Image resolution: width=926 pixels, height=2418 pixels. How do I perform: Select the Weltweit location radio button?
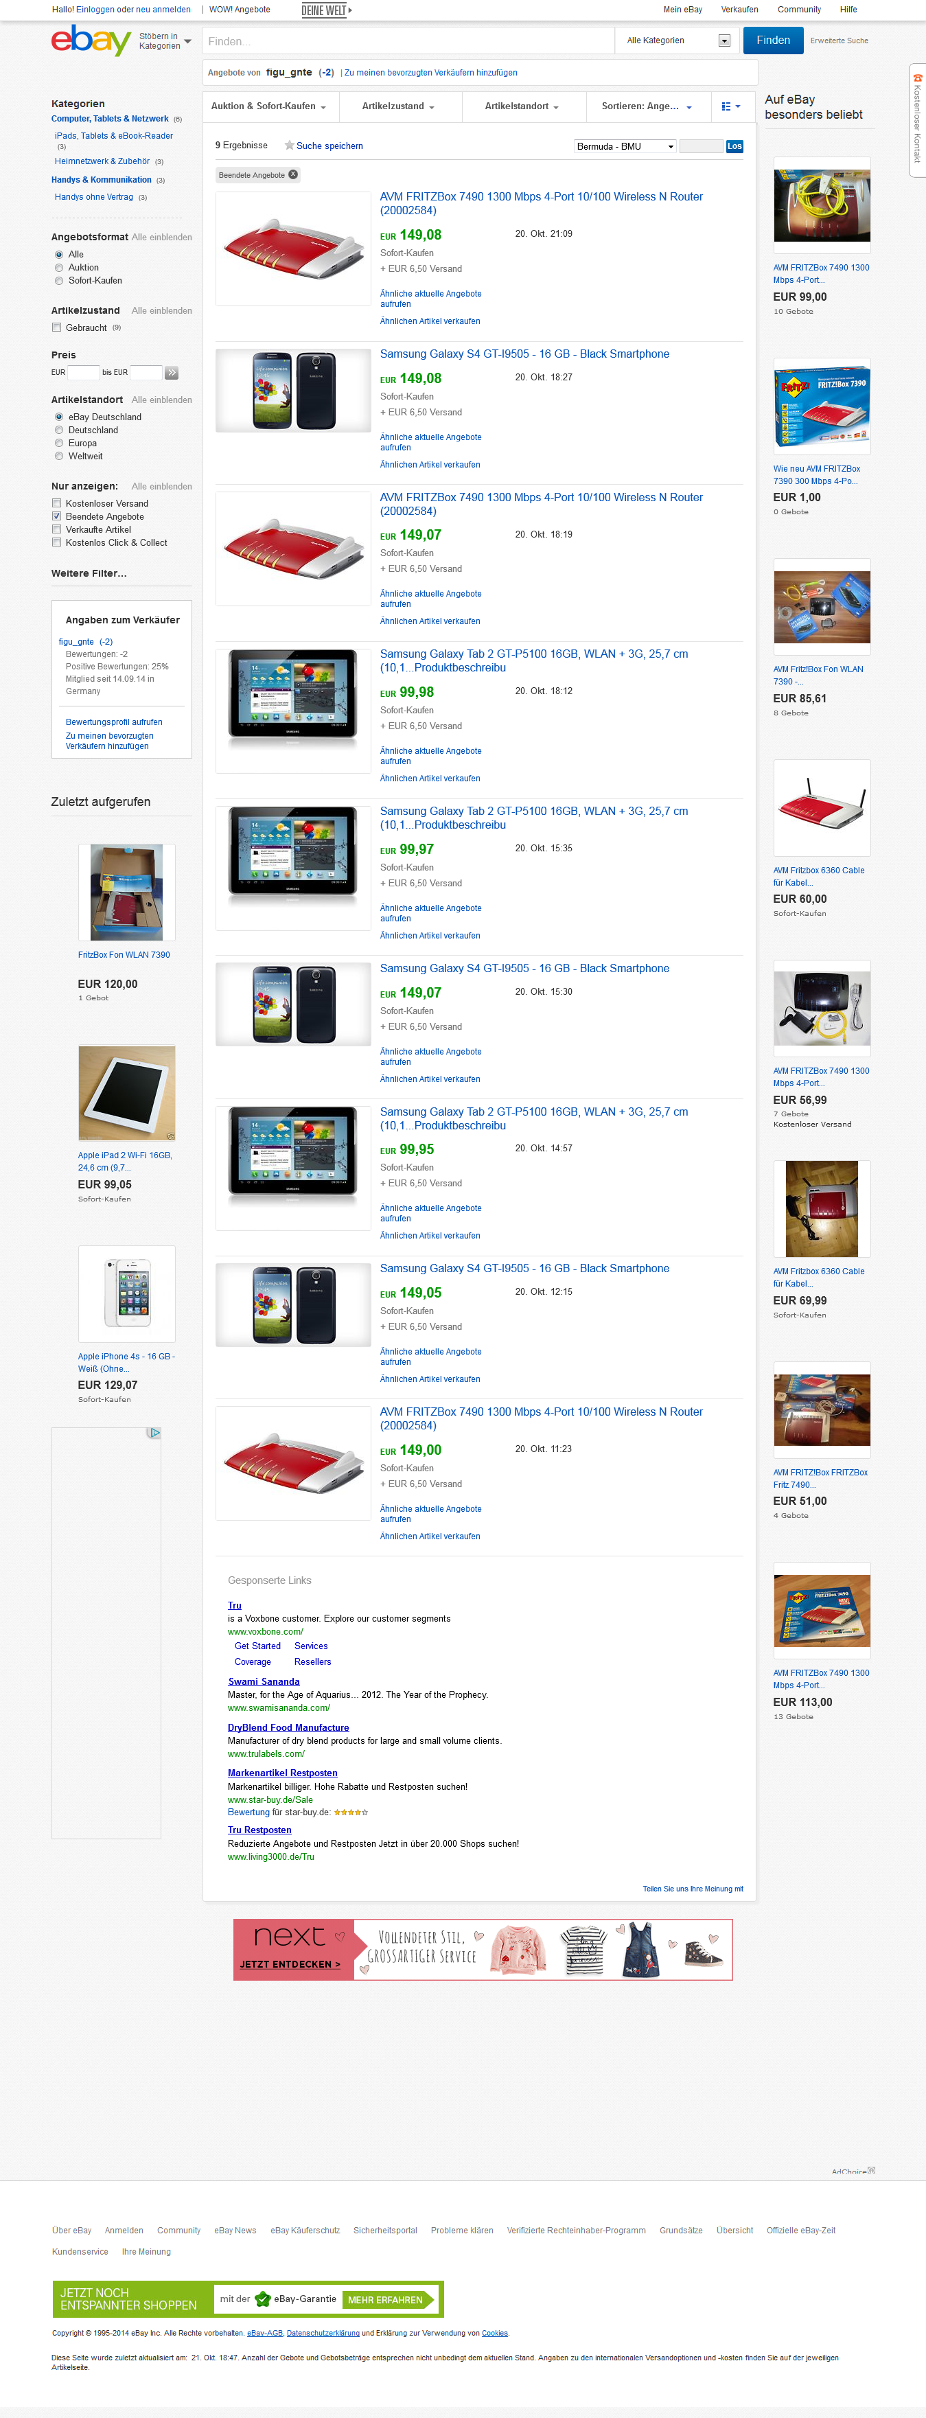[x=59, y=456]
